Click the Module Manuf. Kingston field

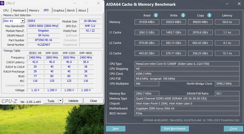(x=44, y=31)
